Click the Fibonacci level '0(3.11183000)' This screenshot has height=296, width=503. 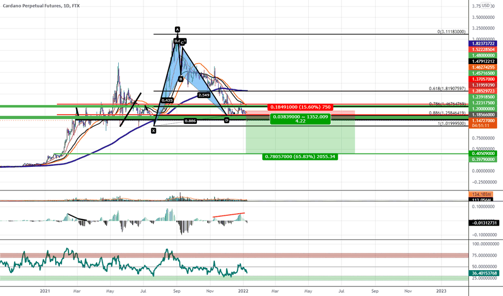pos(451,32)
